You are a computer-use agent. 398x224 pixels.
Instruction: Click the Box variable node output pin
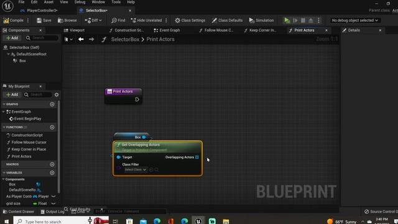click(144, 137)
